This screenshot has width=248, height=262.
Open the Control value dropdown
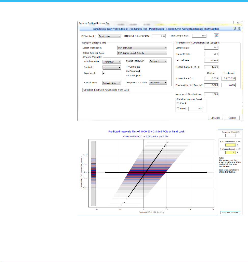click(112, 67)
